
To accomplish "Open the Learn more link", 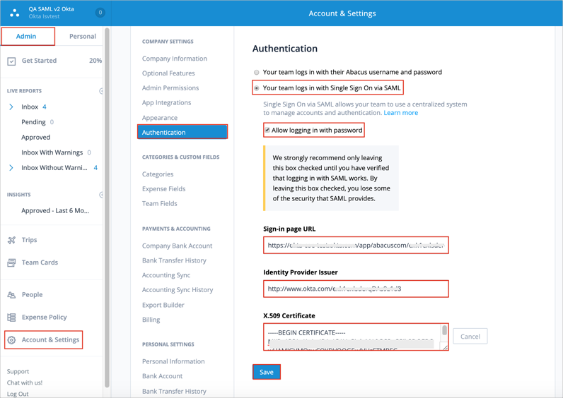I will (x=400, y=113).
